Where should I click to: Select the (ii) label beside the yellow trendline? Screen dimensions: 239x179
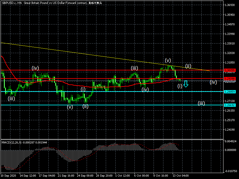pos(188,66)
